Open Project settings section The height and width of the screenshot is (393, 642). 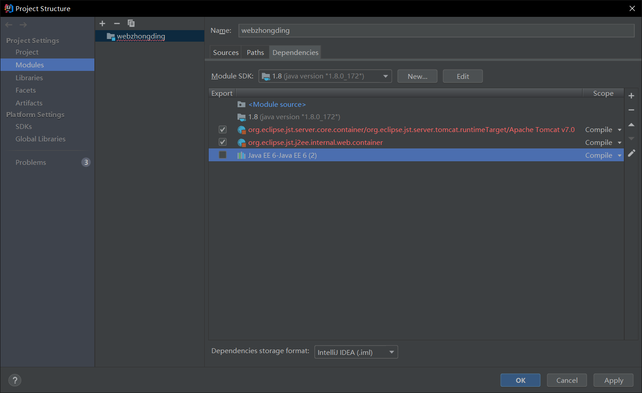(27, 52)
